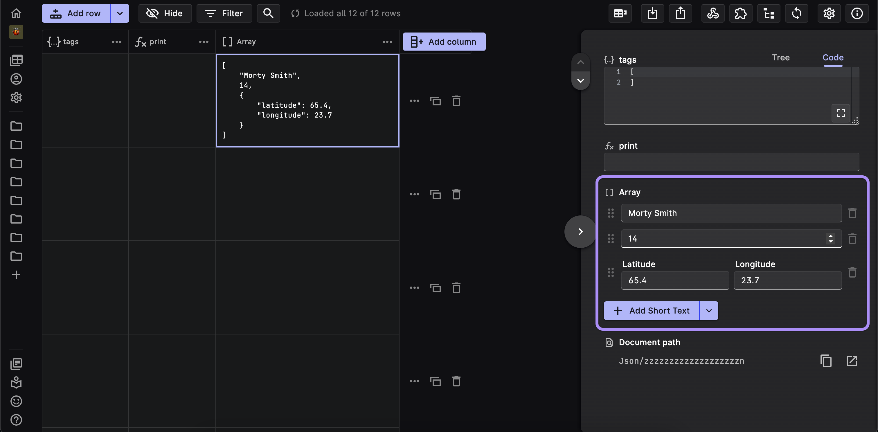
Task: Click the import download icon
Action: [x=652, y=13]
